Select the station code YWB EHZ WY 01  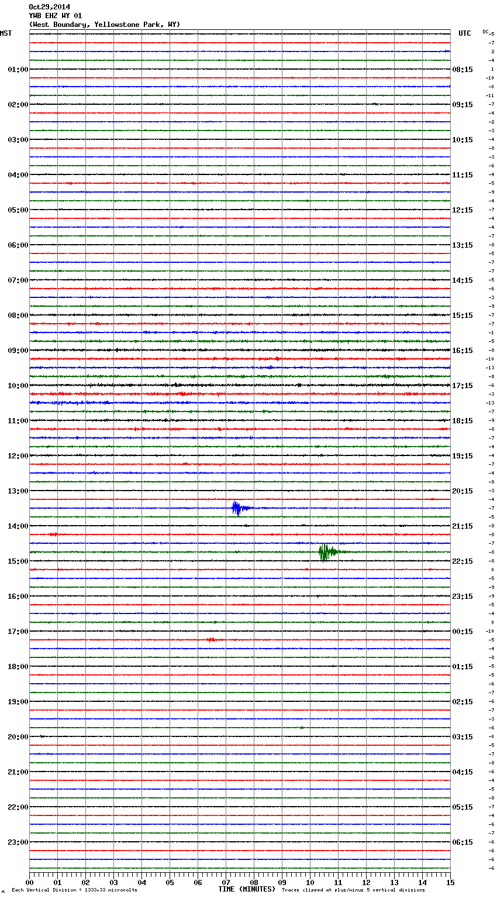point(55,16)
